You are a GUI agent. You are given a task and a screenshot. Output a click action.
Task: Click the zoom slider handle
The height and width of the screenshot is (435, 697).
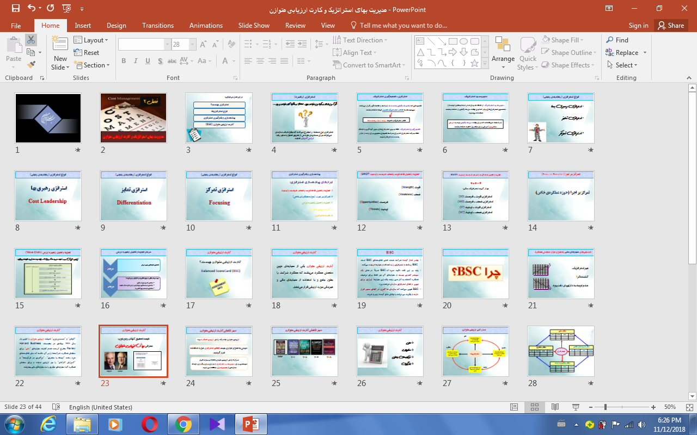tap(605, 407)
